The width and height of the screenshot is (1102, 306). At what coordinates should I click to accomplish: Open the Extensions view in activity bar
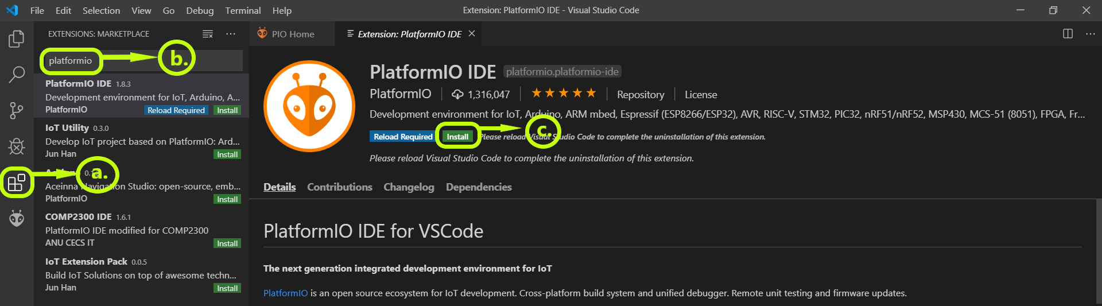(17, 183)
